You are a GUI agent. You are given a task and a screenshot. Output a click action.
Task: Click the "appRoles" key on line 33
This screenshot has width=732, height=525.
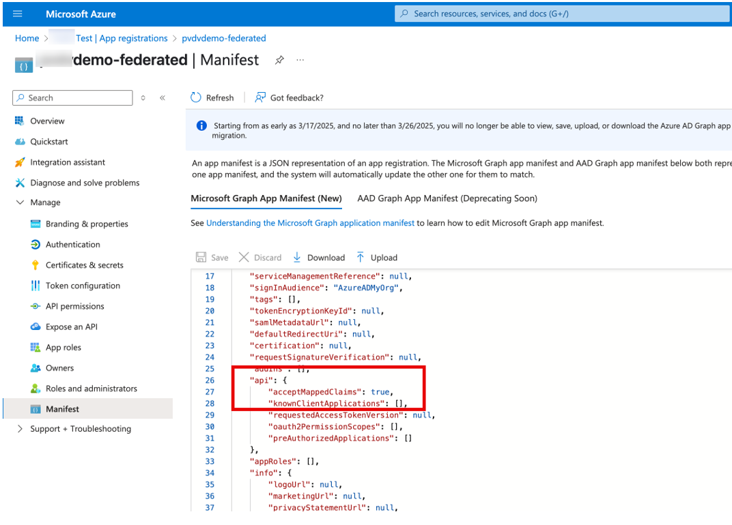coord(273,462)
